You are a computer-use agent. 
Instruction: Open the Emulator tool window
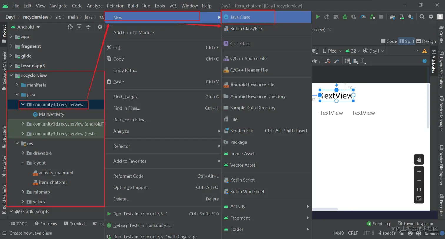click(x=441, y=205)
